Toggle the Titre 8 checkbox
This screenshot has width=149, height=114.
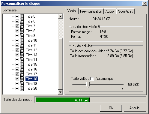click(17, 31)
